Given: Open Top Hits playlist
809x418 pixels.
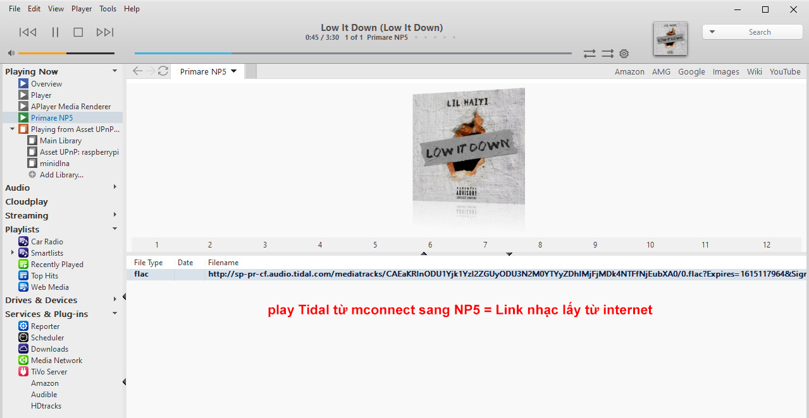Looking at the screenshot, I should tap(44, 276).
